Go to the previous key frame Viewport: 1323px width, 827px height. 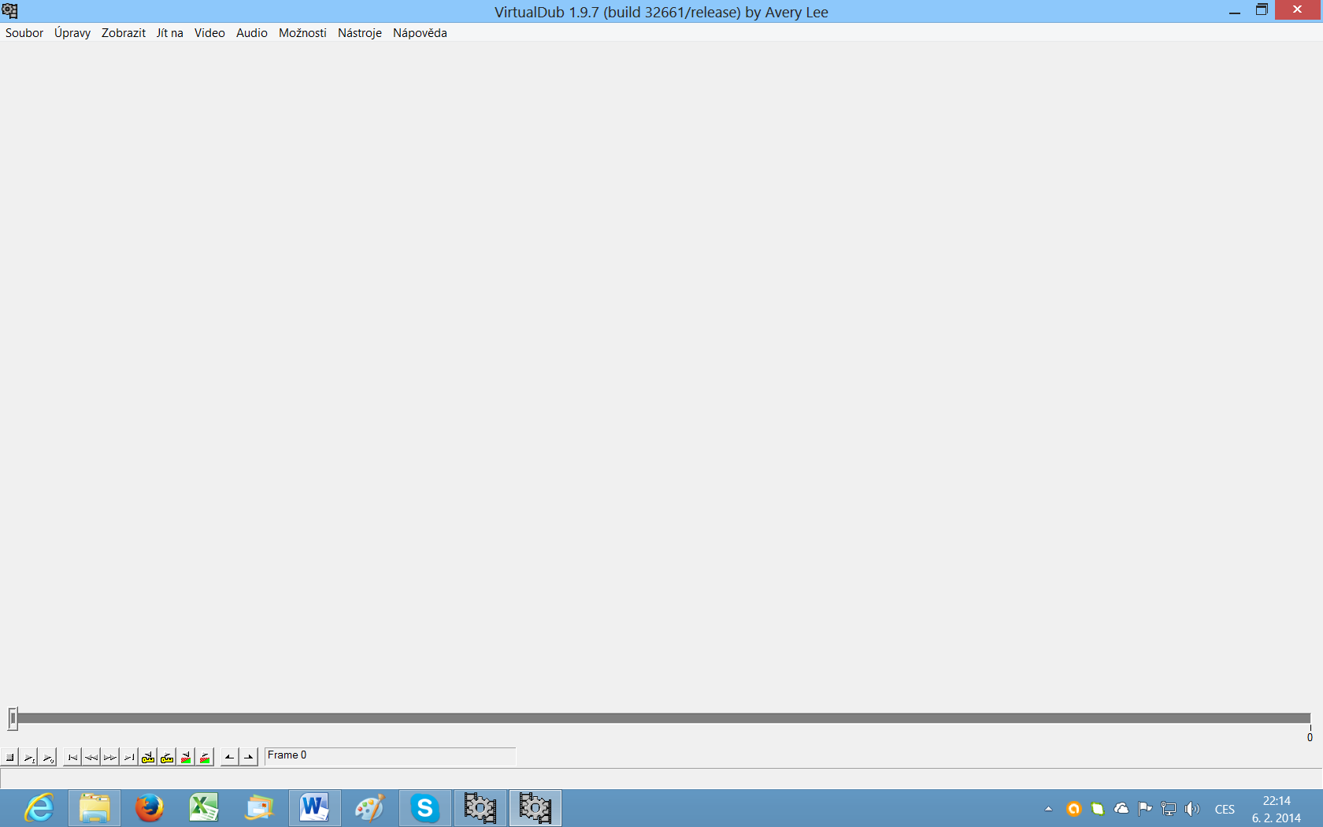(x=148, y=758)
